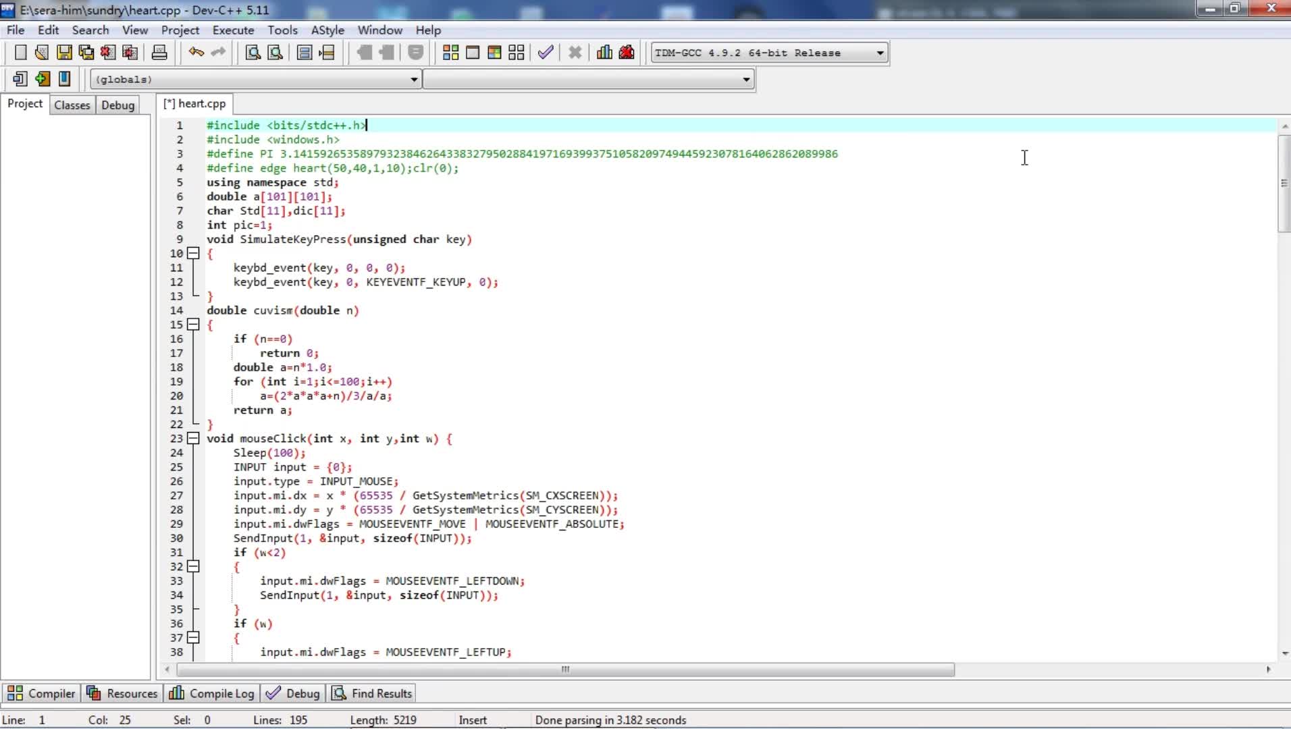This screenshot has height=729, width=1291.
Task: Collapse the cuvism function fold at line 15
Action: point(193,325)
